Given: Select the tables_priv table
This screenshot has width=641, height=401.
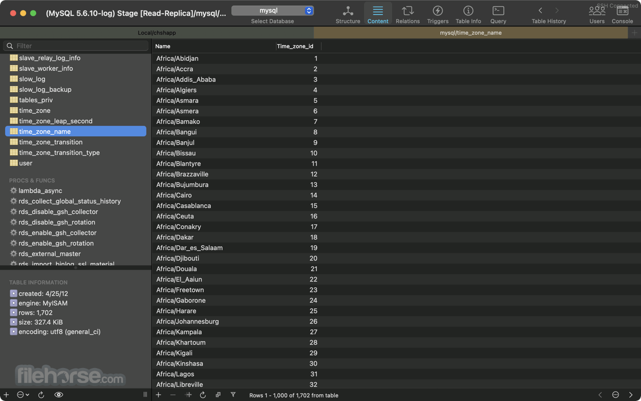Looking at the screenshot, I should [x=76, y=100].
